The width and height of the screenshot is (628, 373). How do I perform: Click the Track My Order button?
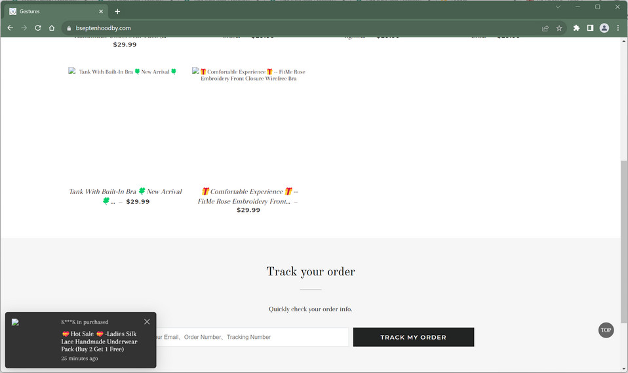pyautogui.click(x=414, y=337)
